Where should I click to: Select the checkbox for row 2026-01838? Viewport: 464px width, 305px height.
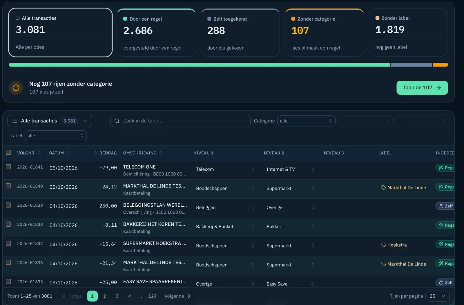tap(8, 224)
